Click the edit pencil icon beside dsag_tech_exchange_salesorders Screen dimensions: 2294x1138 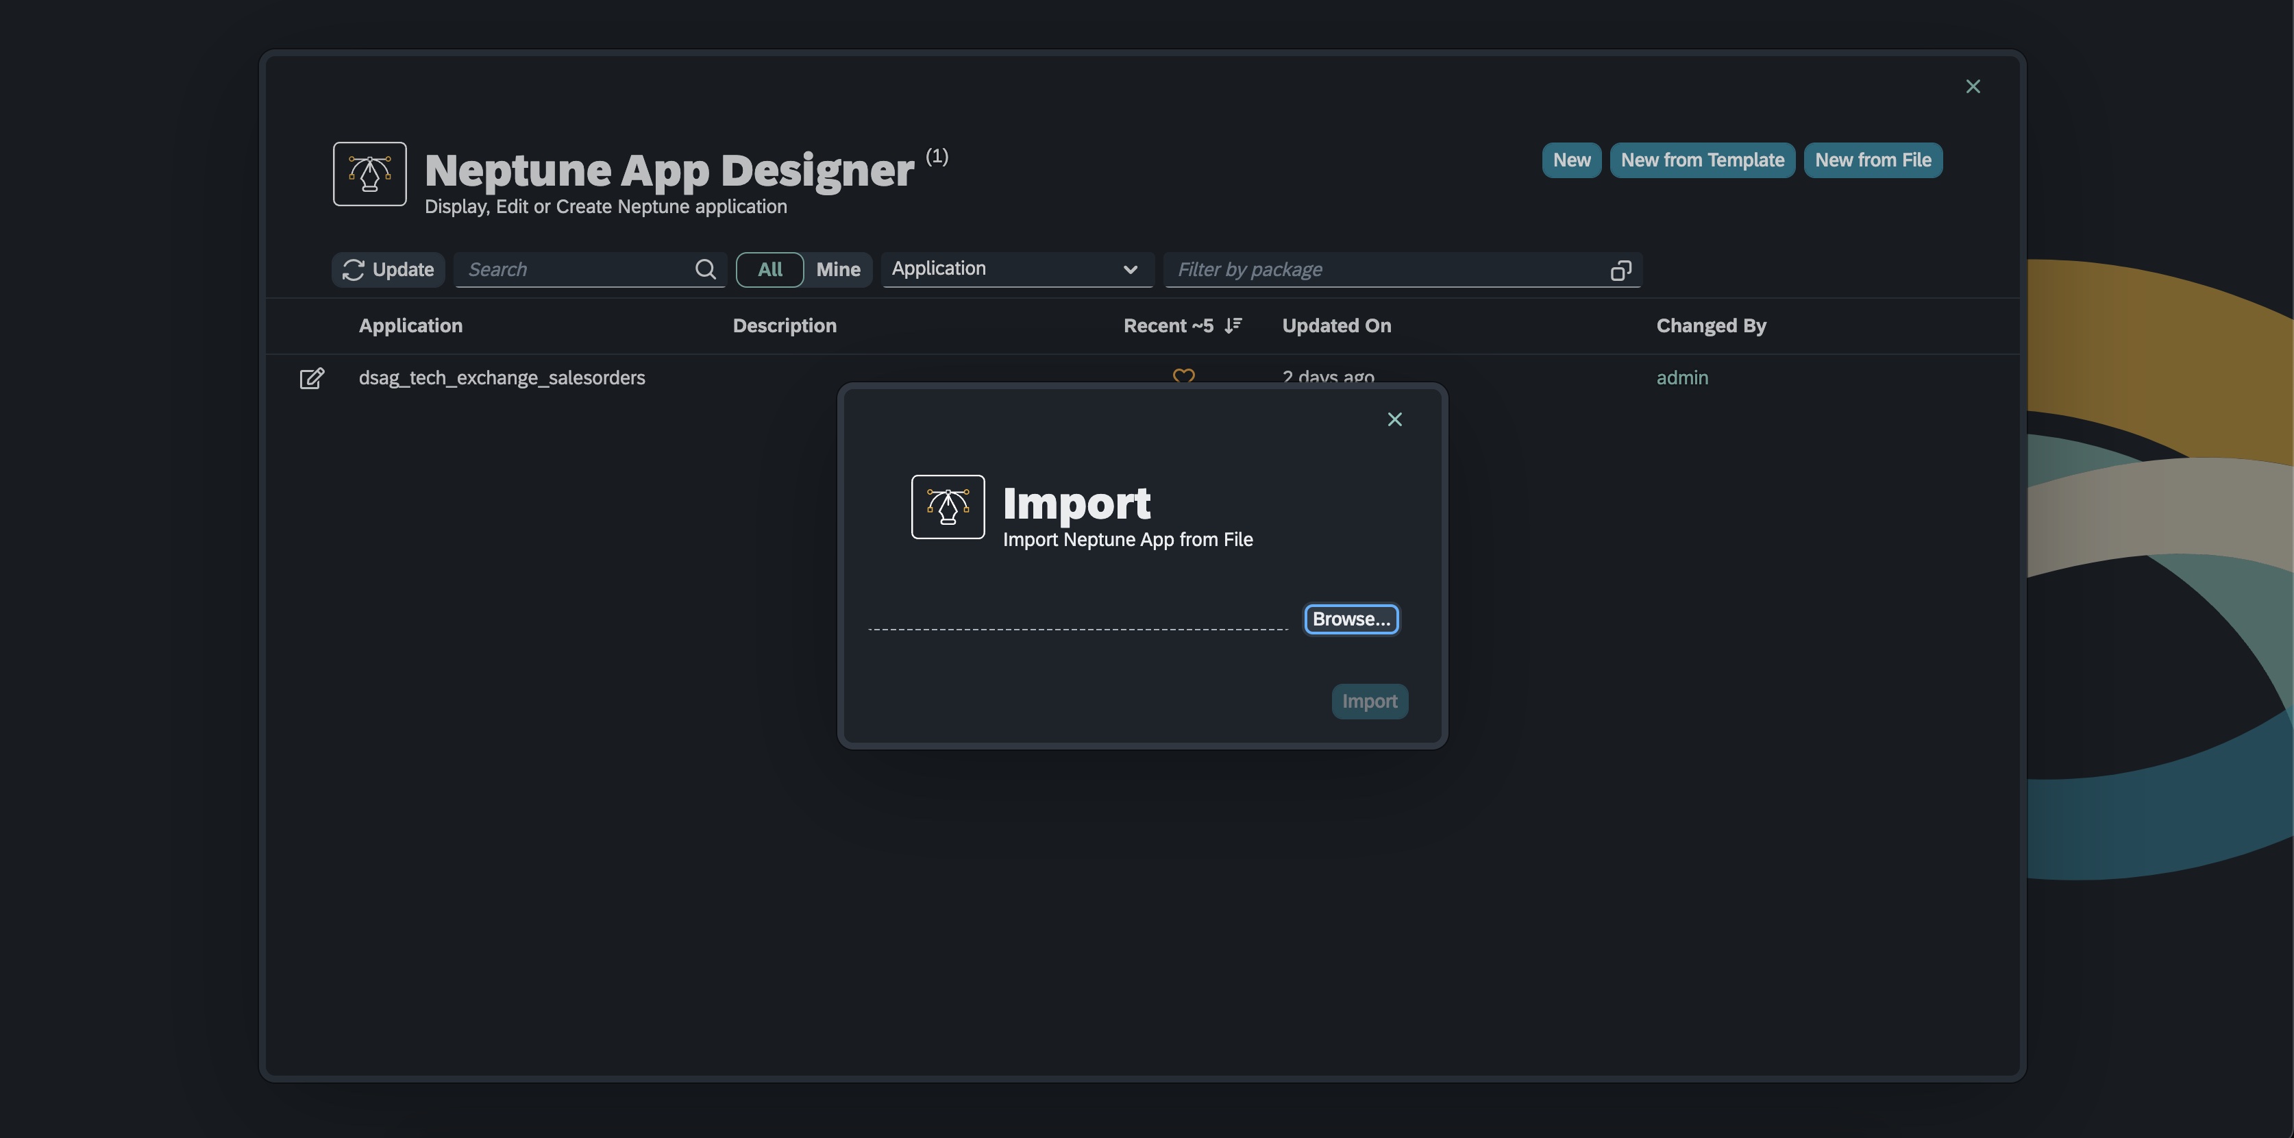coord(312,378)
